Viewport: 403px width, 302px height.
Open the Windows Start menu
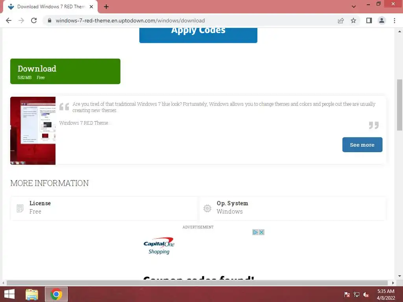point(9,294)
